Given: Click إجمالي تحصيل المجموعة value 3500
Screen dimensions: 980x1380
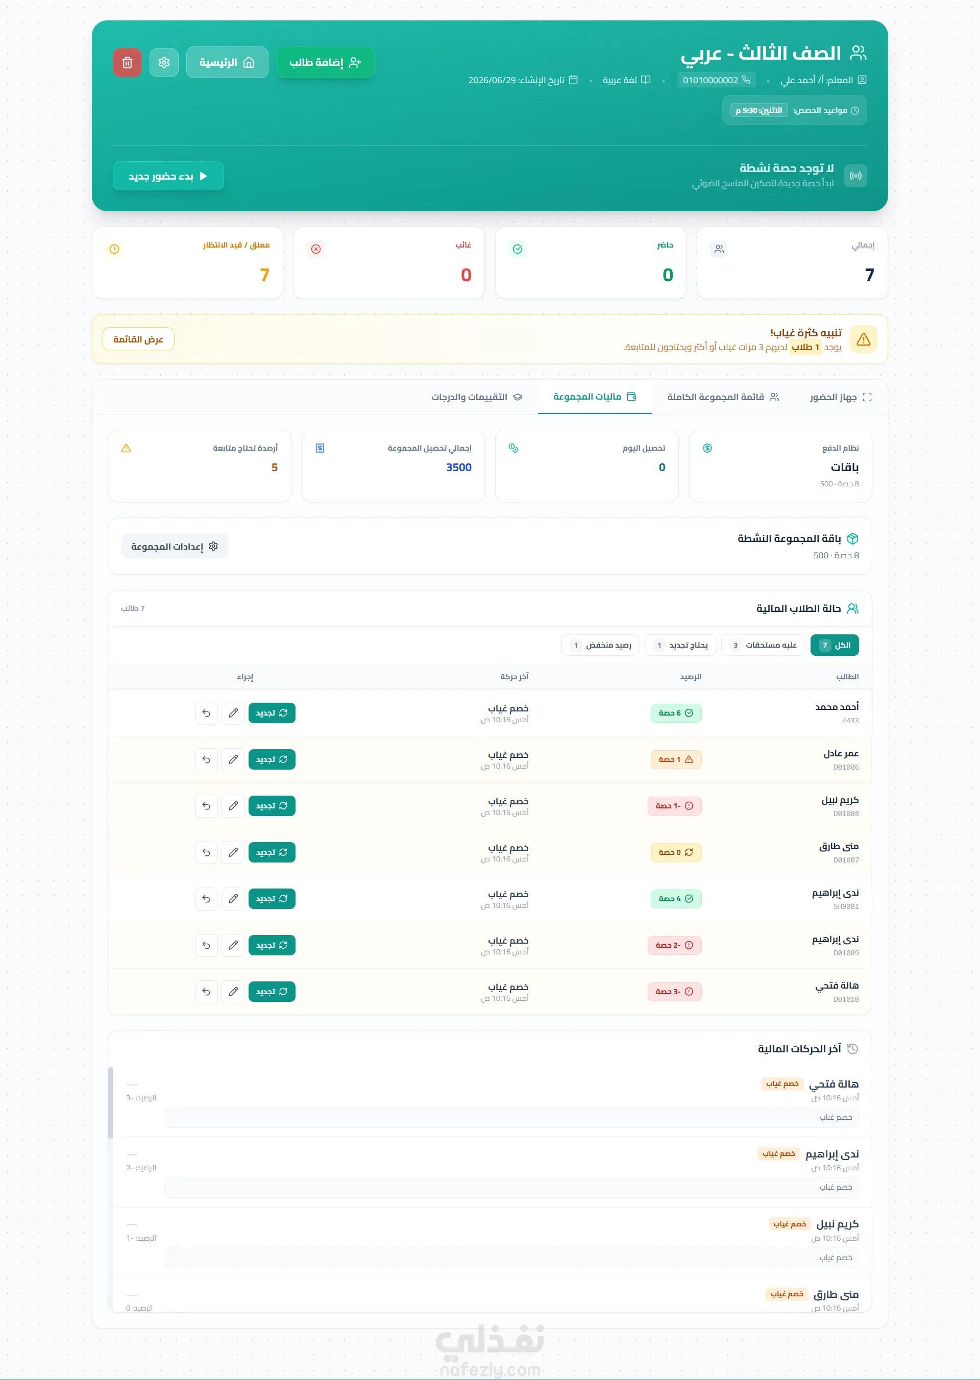Looking at the screenshot, I should (459, 467).
